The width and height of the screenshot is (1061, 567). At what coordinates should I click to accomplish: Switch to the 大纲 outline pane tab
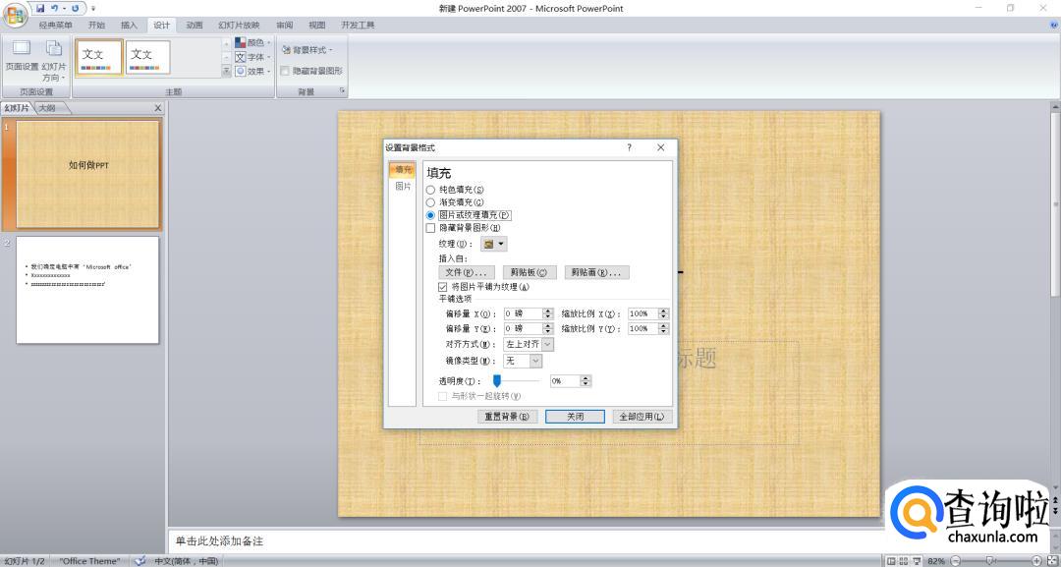pyautogui.click(x=49, y=108)
